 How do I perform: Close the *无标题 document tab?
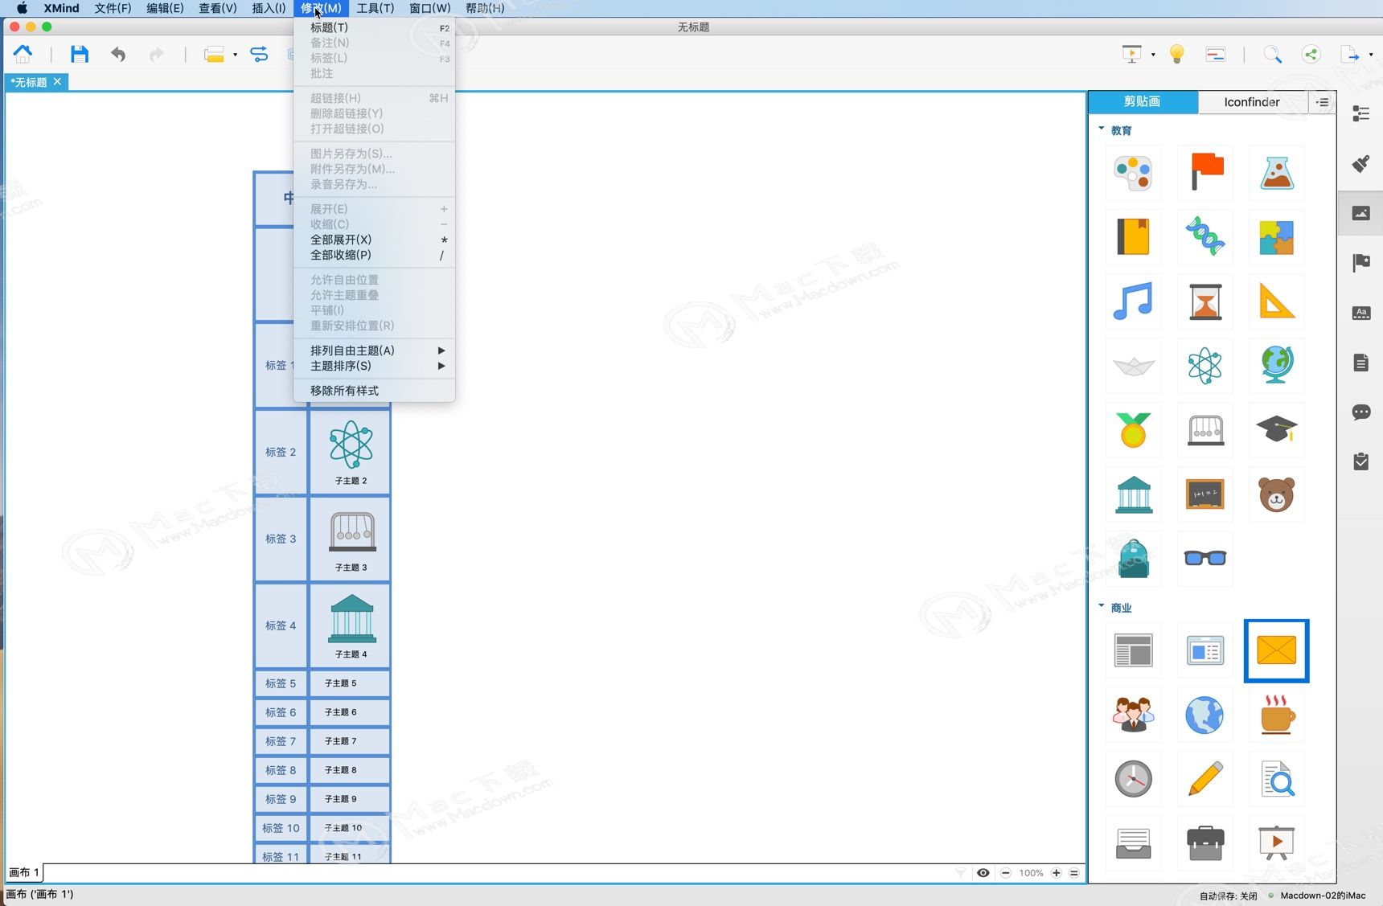[57, 82]
